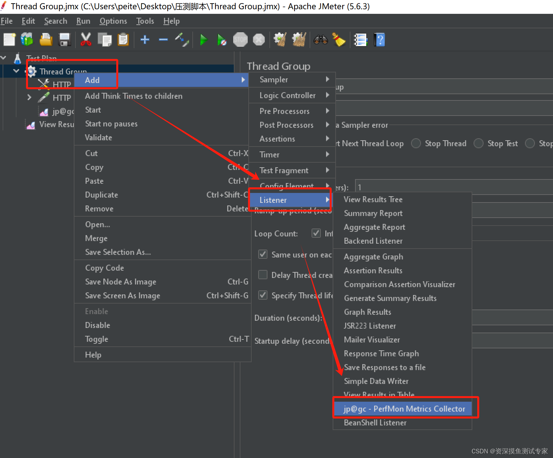Open the Templates toolbar icon
This screenshot has width=553, height=458.
coord(27,40)
